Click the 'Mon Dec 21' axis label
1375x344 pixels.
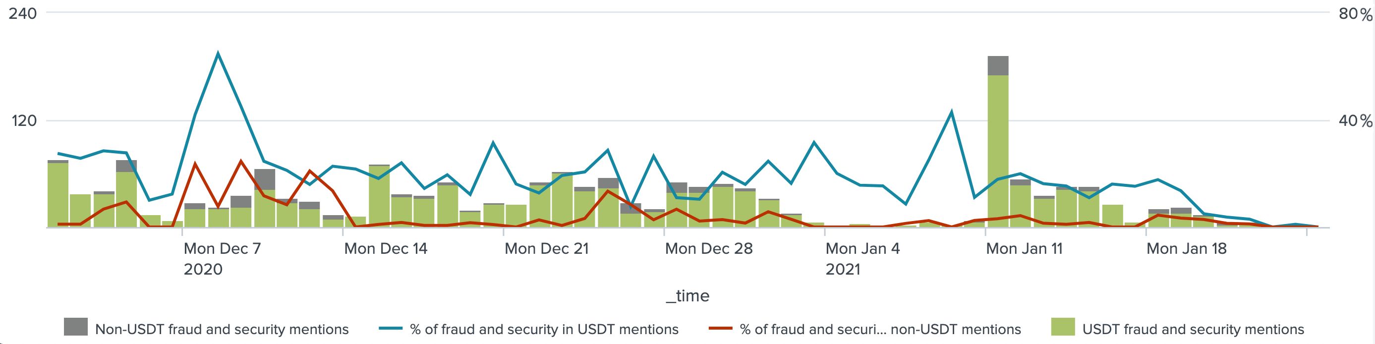pos(546,248)
